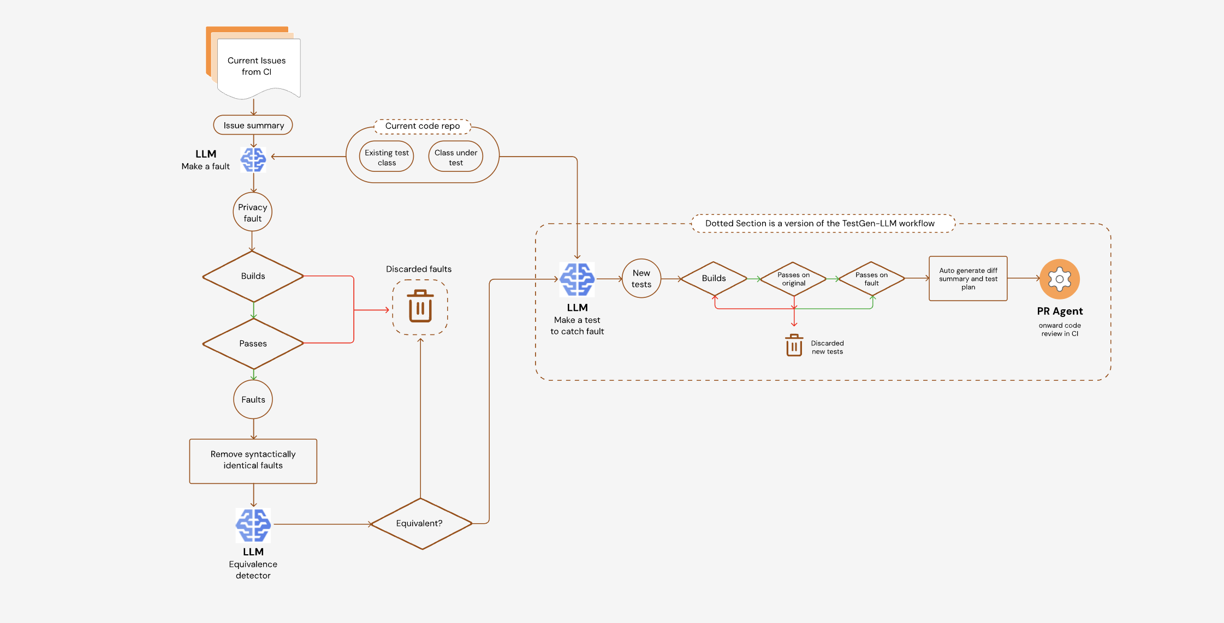
Task: Select the Equivalent? decision diamond
Action: 421,523
